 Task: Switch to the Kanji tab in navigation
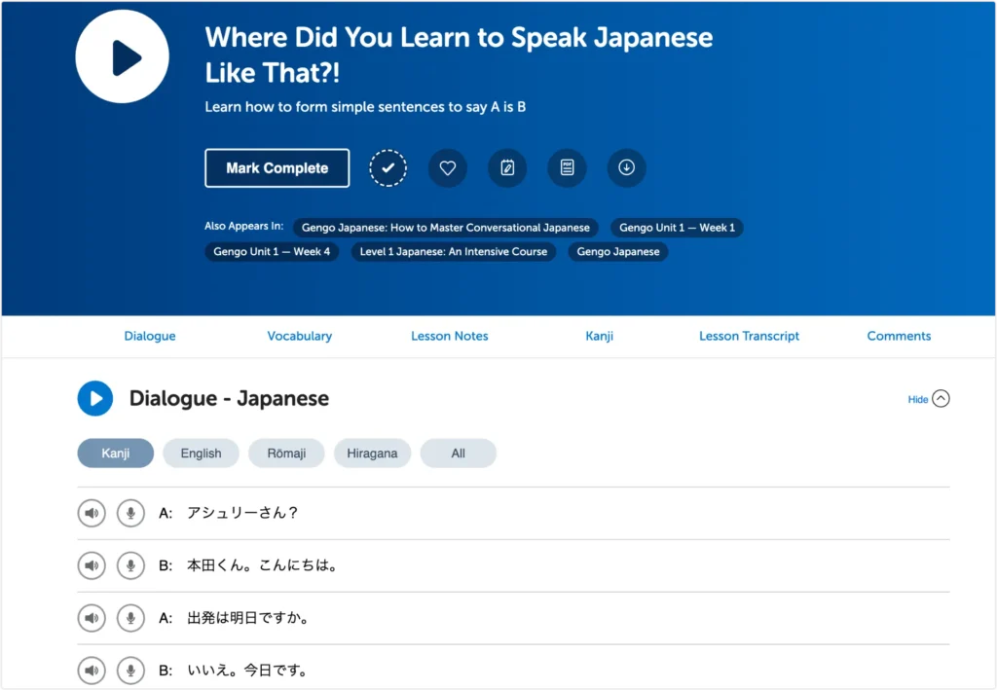[x=599, y=336]
